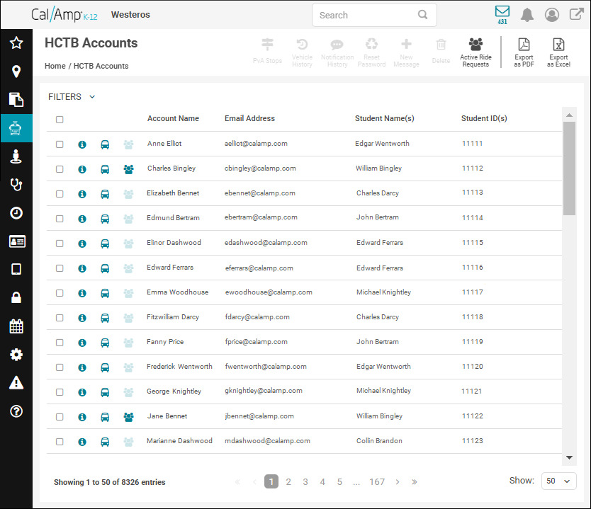The width and height of the screenshot is (591, 509).
Task: Check the box for Fitzwilliam Darcy
Action: coord(60,318)
